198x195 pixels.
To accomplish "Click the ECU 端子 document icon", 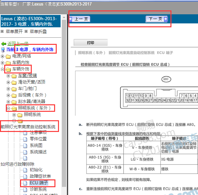I will [x=25, y=183].
